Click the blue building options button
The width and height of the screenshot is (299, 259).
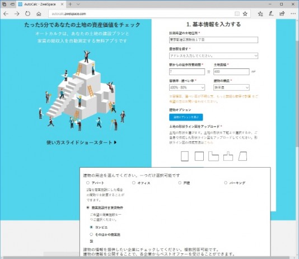tap(186, 117)
